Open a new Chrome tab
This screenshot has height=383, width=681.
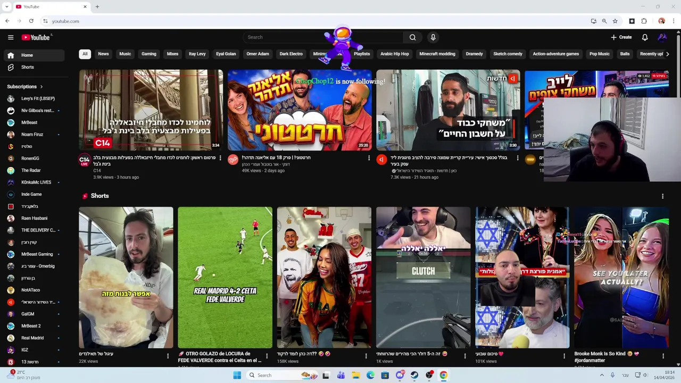[x=97, y=7]
